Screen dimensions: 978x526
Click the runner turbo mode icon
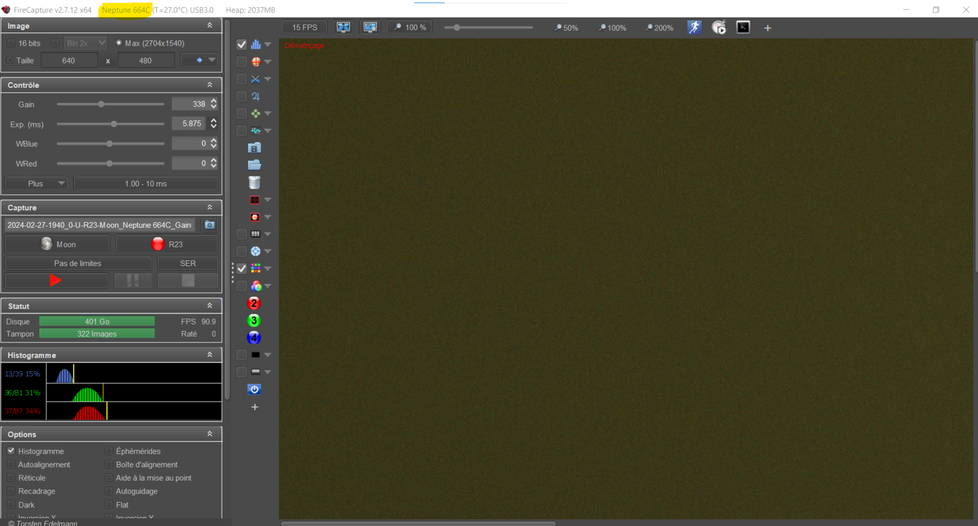(694, 27)
